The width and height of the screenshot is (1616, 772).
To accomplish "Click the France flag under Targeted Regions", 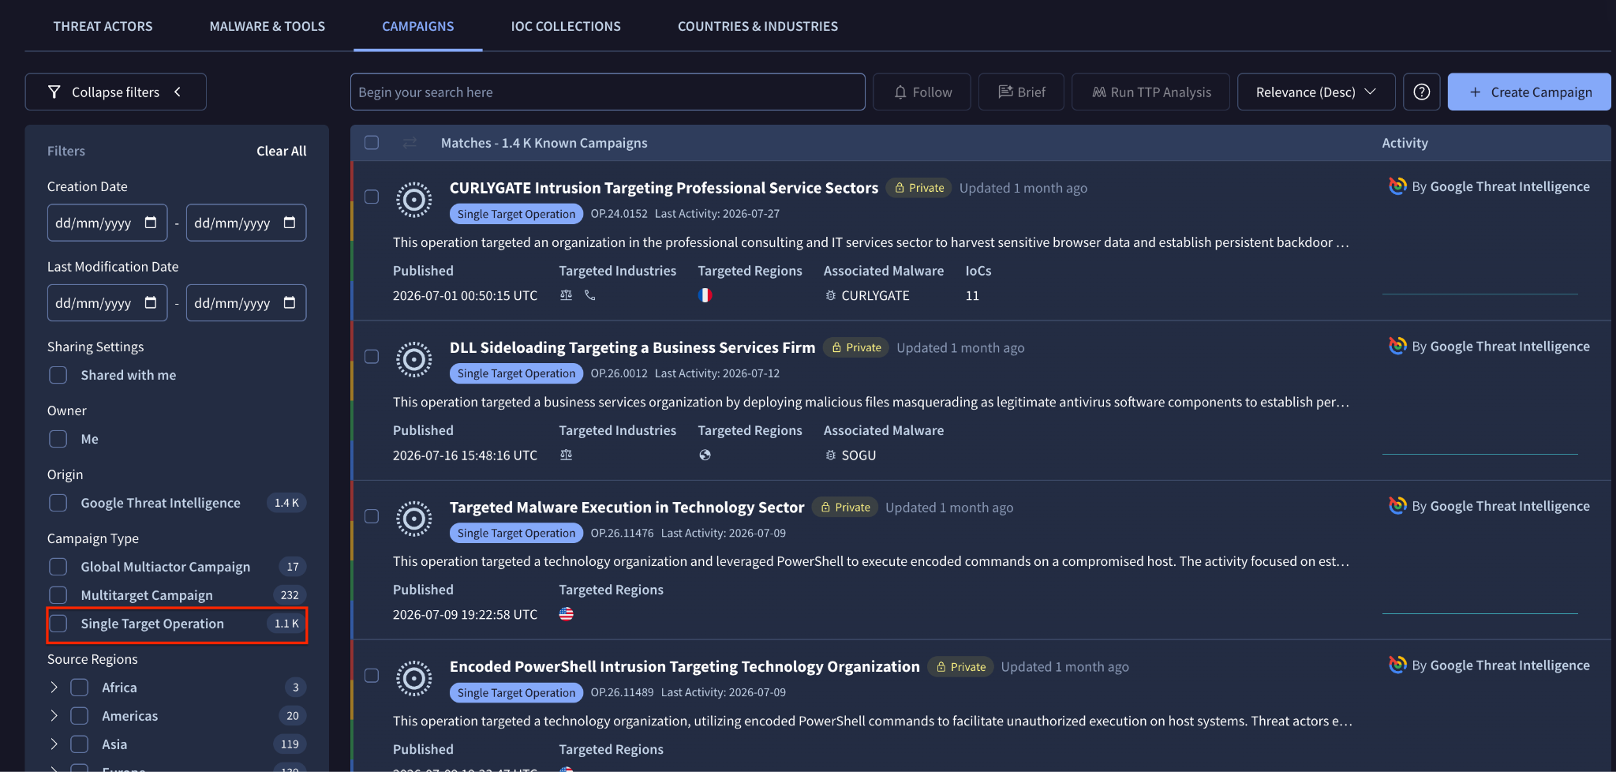I will [x=705, y=295].
